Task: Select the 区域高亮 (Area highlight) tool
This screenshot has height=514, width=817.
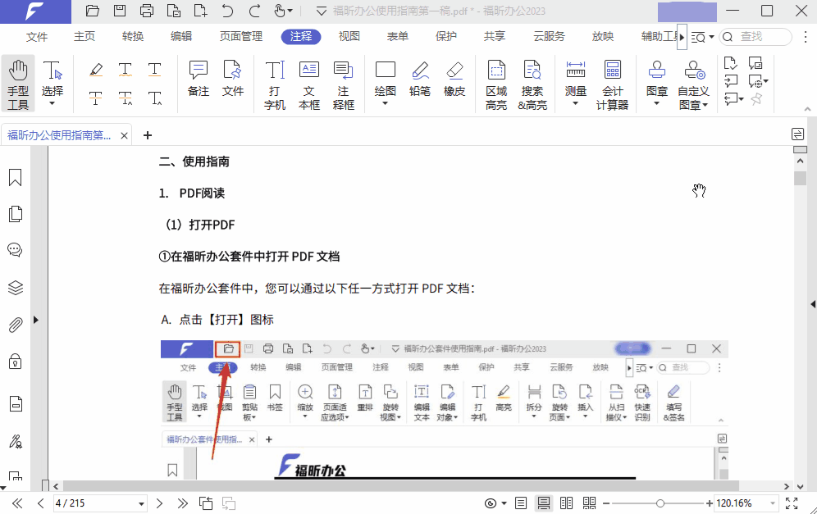Action: (495, 84)
